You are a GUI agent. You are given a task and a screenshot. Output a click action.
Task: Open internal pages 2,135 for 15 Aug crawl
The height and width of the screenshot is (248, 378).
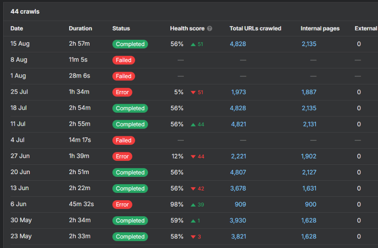click(309, 44)
